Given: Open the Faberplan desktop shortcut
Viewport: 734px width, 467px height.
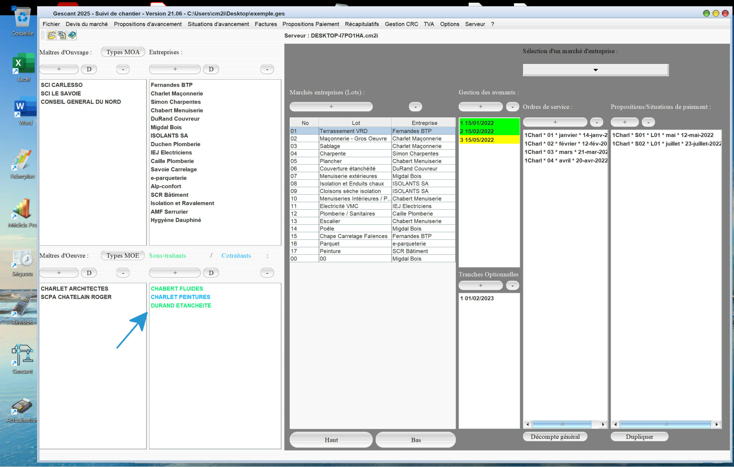Looking at the screenshot, I should coord(22,164).
